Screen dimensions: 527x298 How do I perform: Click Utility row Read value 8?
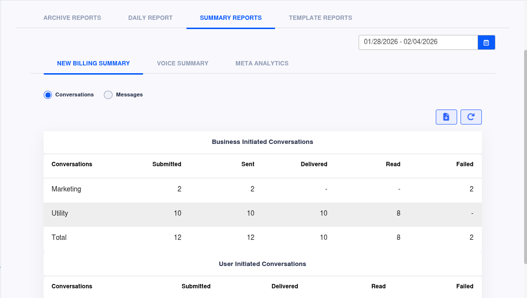point(398,213)
